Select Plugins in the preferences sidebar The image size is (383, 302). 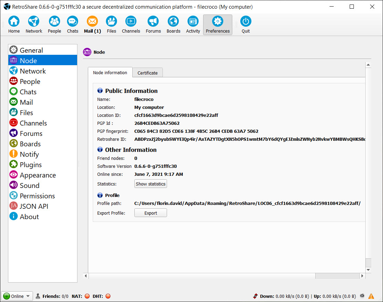(43, 164)
